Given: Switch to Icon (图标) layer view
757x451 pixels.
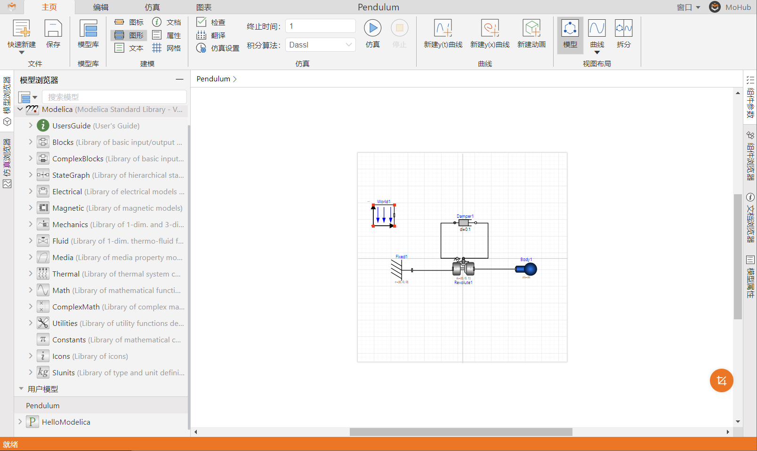Looking at the screenshot, I should 129,22.
